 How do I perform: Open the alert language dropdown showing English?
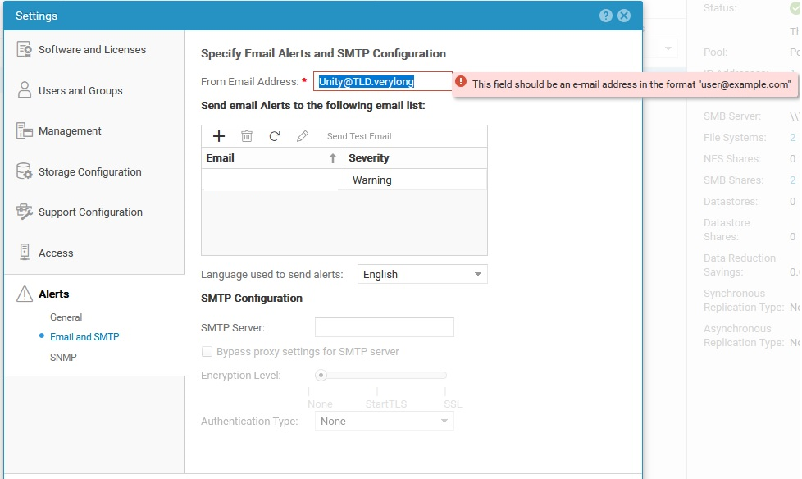[422, 273]
